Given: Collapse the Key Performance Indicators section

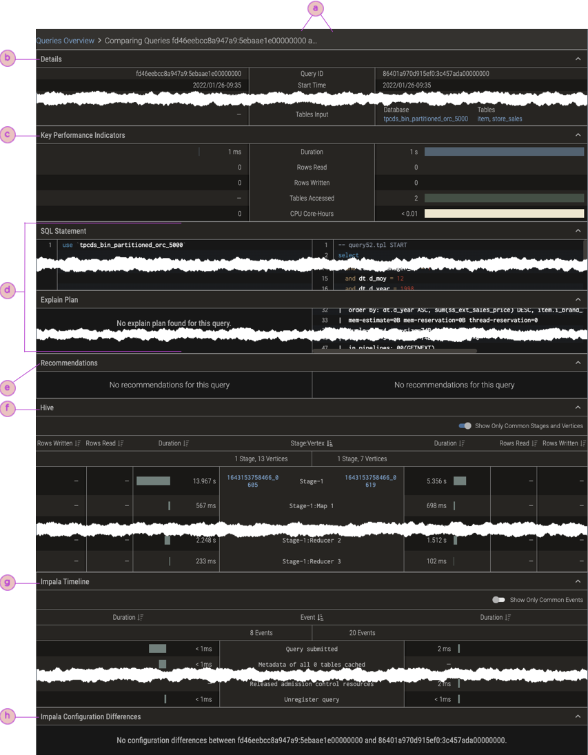Looking at the screenshot, I should pyautogui.click(x=578, y=135).
